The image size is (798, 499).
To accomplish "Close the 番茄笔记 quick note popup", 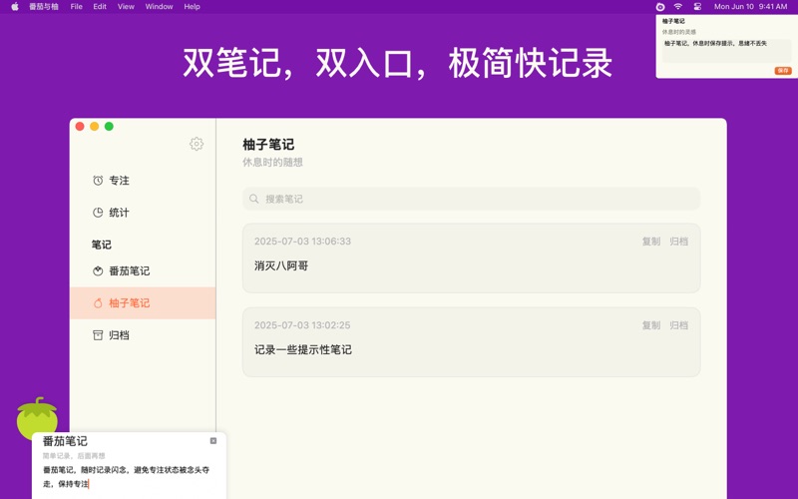I will coord(213,440).
